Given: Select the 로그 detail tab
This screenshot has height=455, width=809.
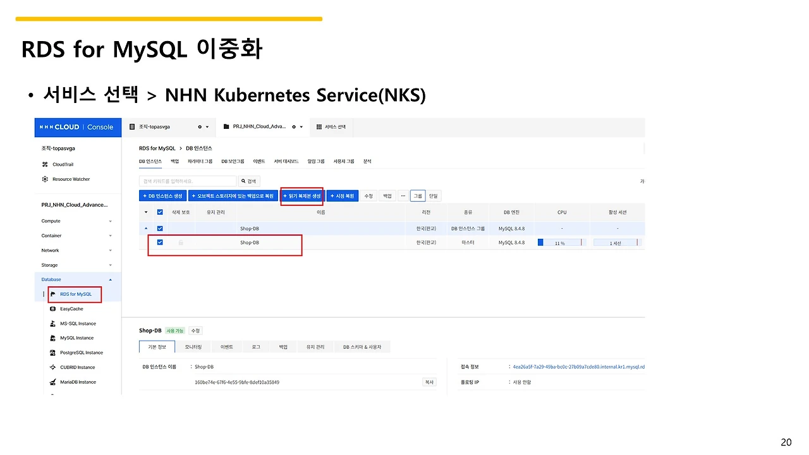Looking at the screenshot, I should [256, 347].
